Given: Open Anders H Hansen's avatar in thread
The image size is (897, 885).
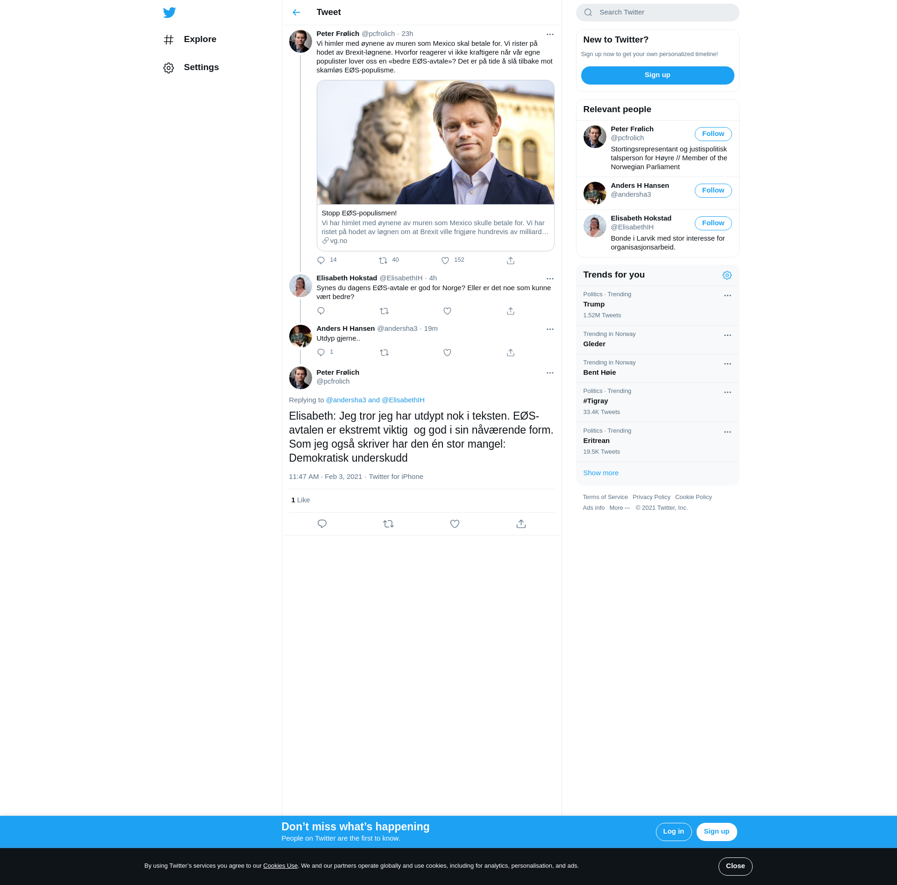Looking at the screenshot, I should coord(300,336).
